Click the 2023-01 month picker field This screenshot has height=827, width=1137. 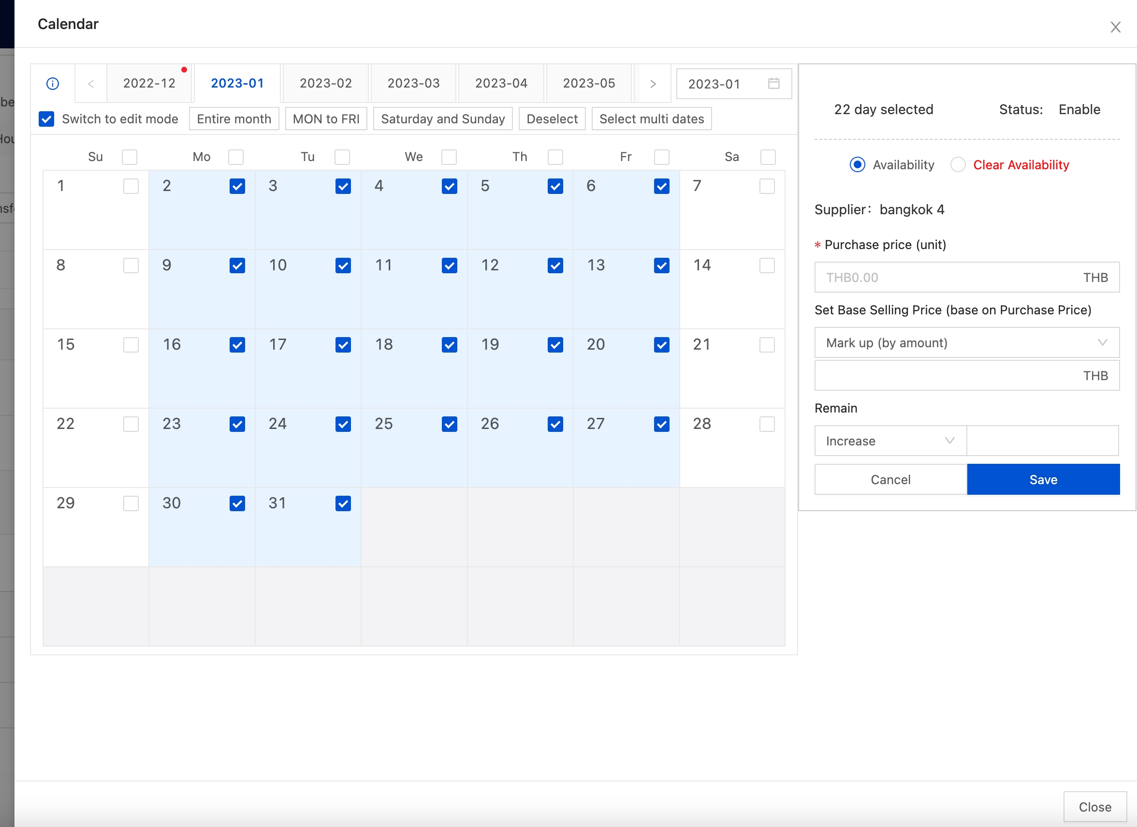[x=722, y=84]
